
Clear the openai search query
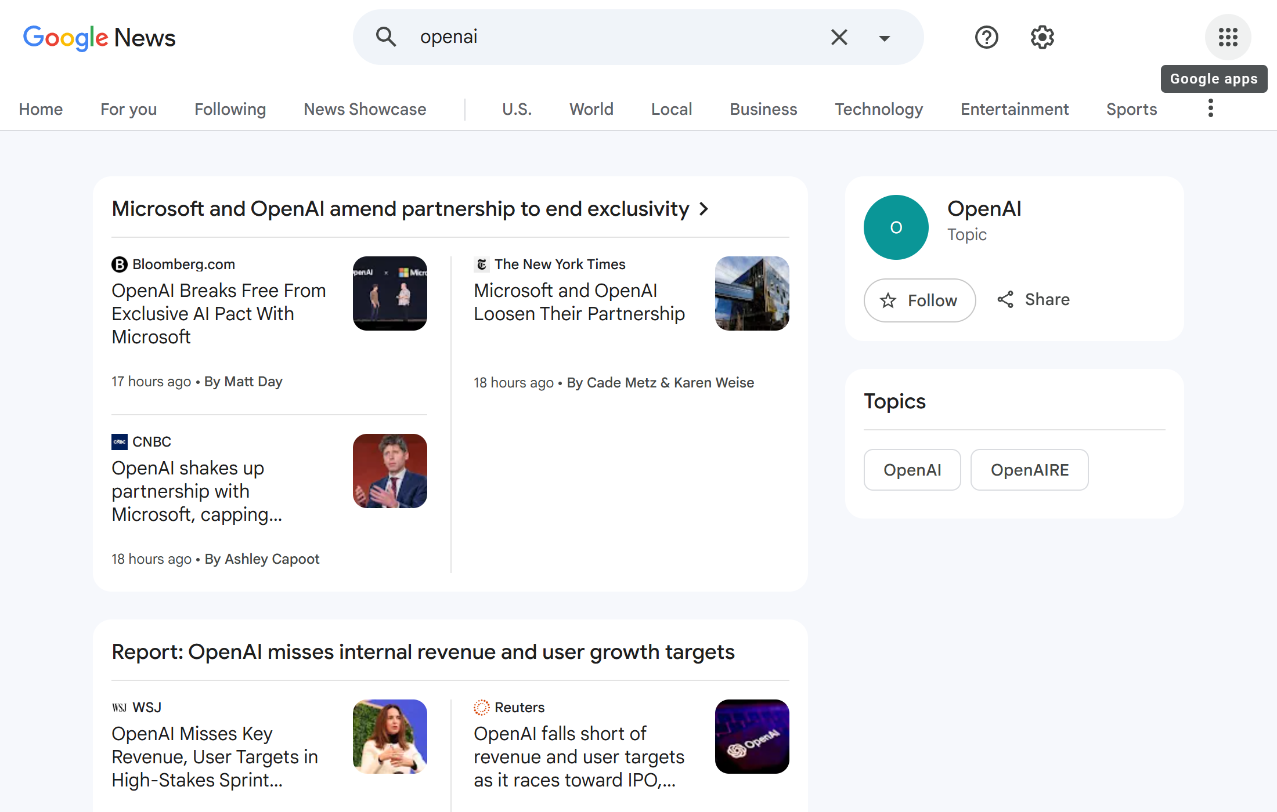tap(839, 37)
